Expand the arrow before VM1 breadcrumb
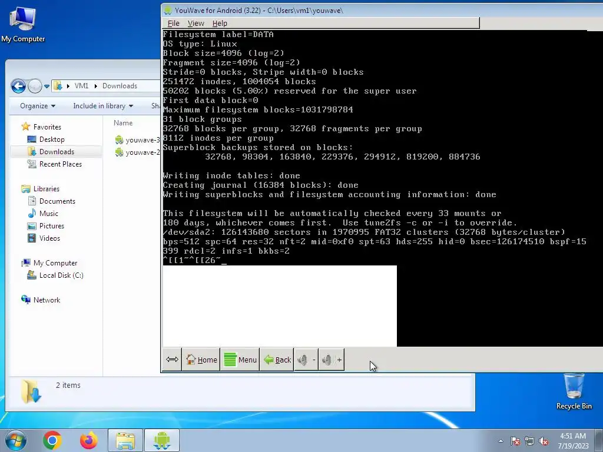 (68, 86)
